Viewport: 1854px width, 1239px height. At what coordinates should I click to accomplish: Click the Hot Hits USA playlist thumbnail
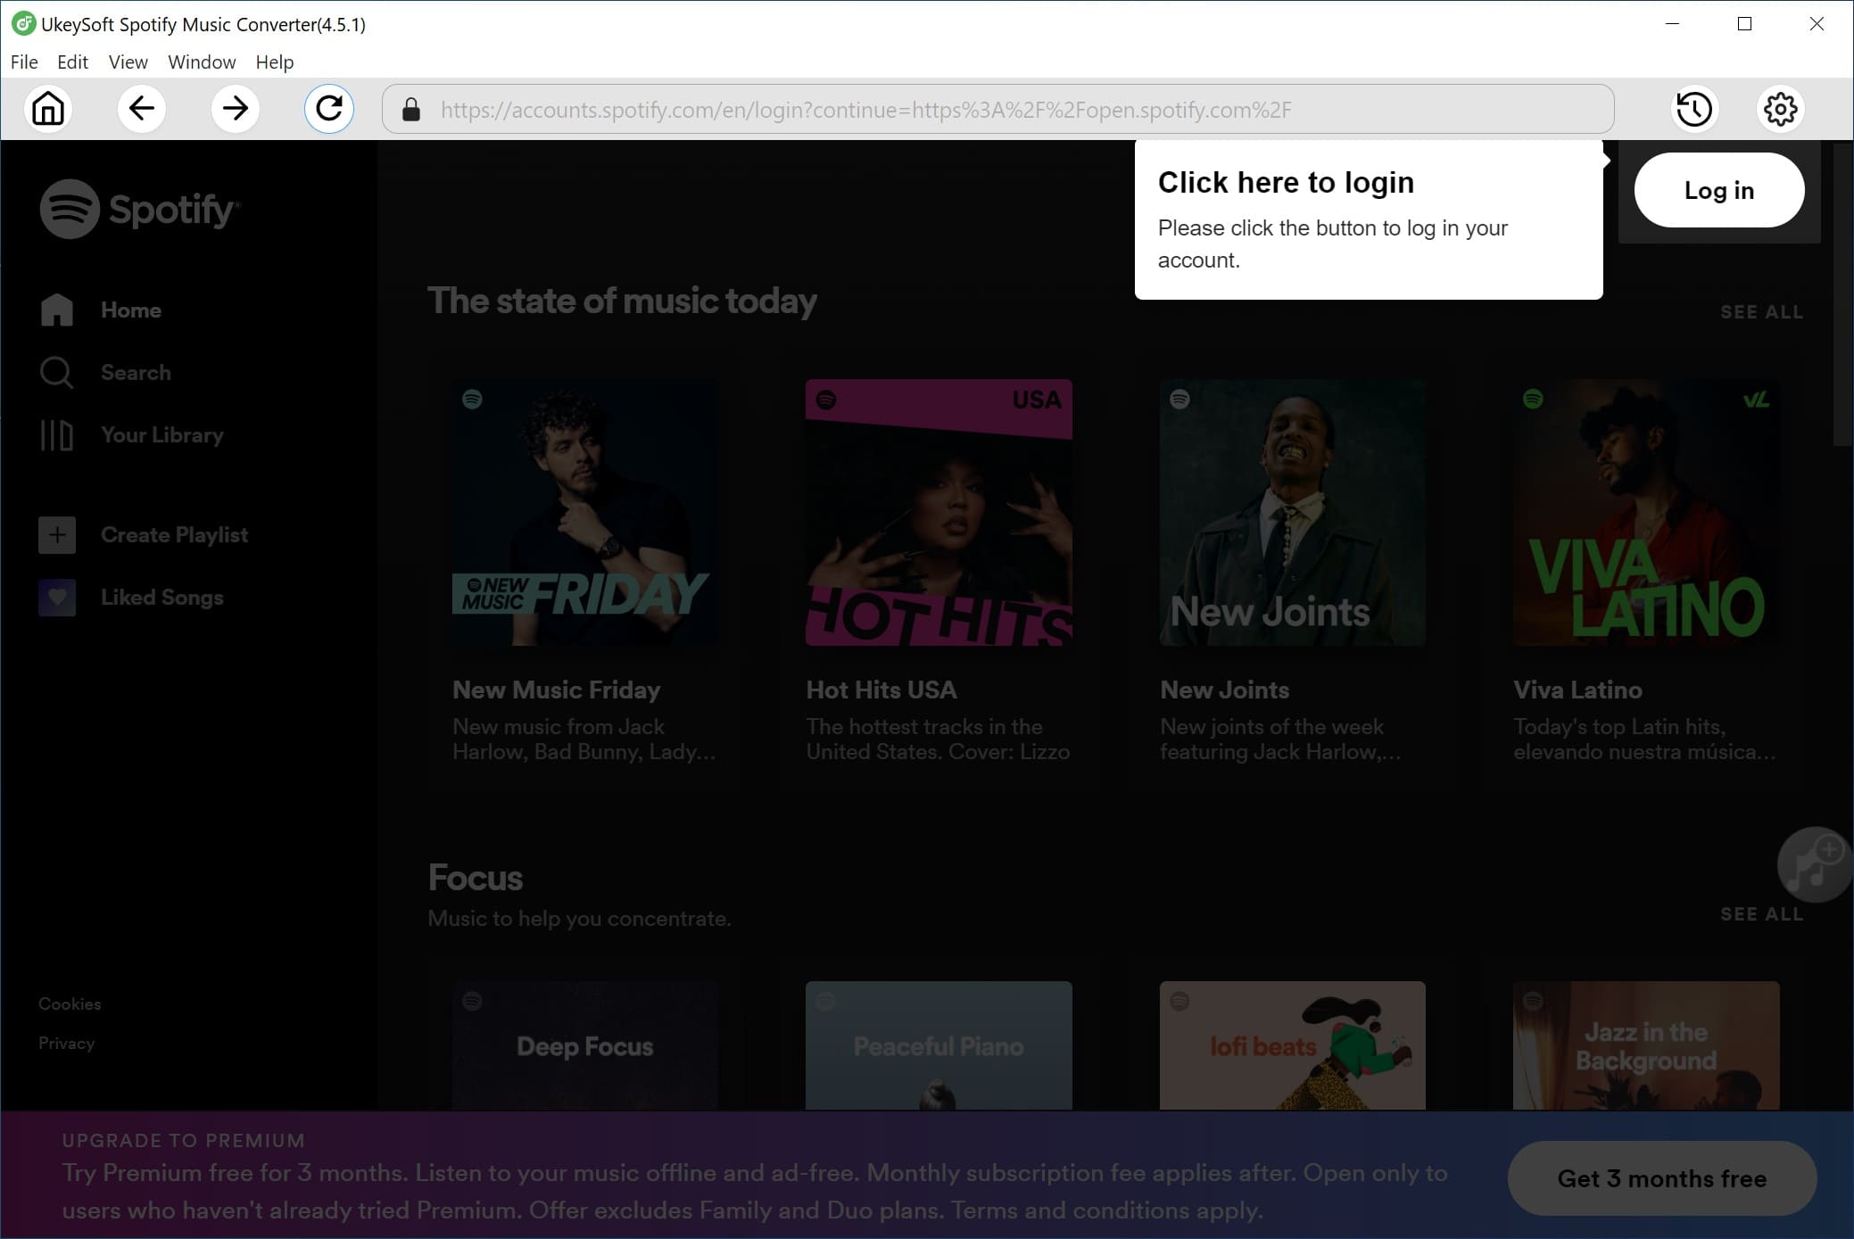[939, 512]
